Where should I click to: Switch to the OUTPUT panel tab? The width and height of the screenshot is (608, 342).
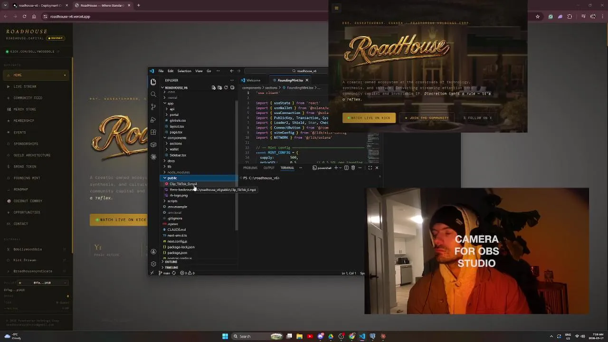tap(269, 168)
